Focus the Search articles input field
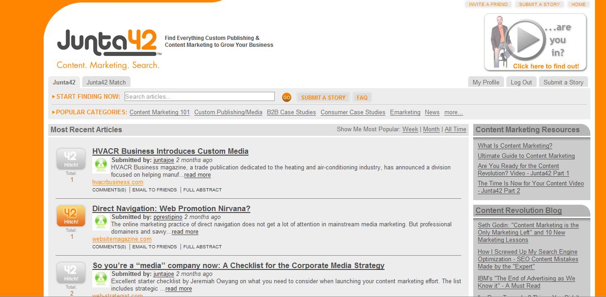Screen dimensions: 606x297 click(199, 96)
